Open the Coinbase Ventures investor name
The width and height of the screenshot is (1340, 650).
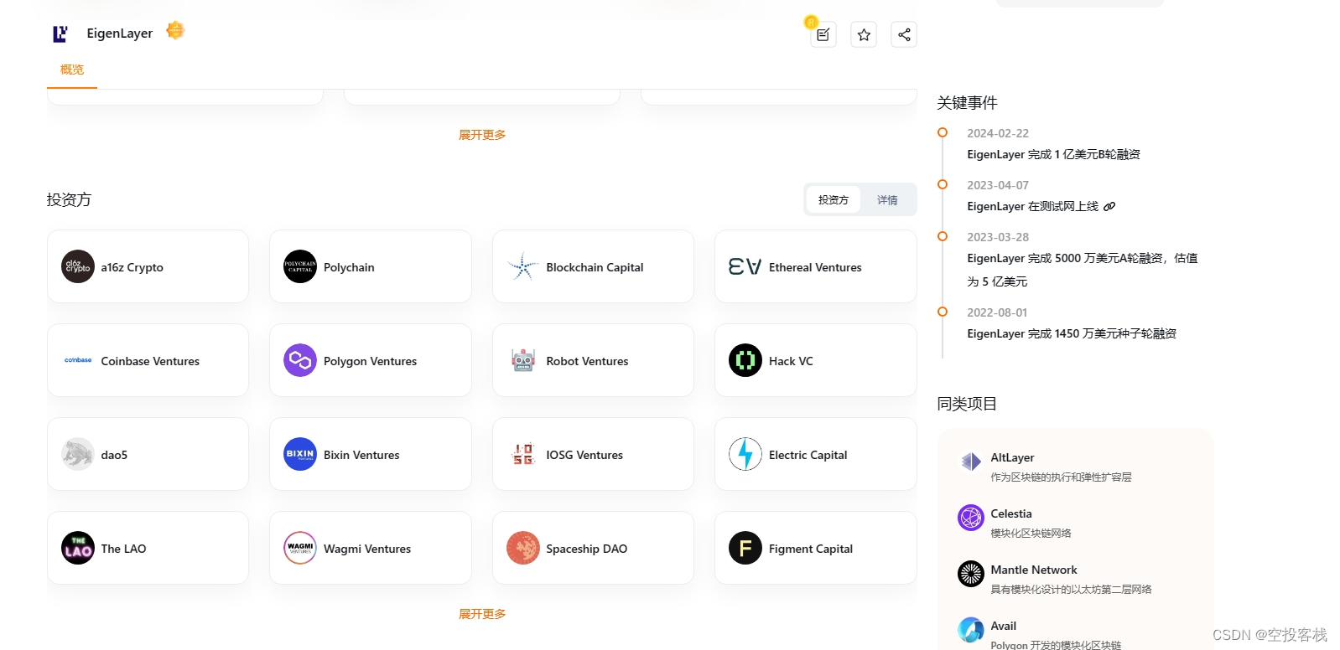[150, 361]
